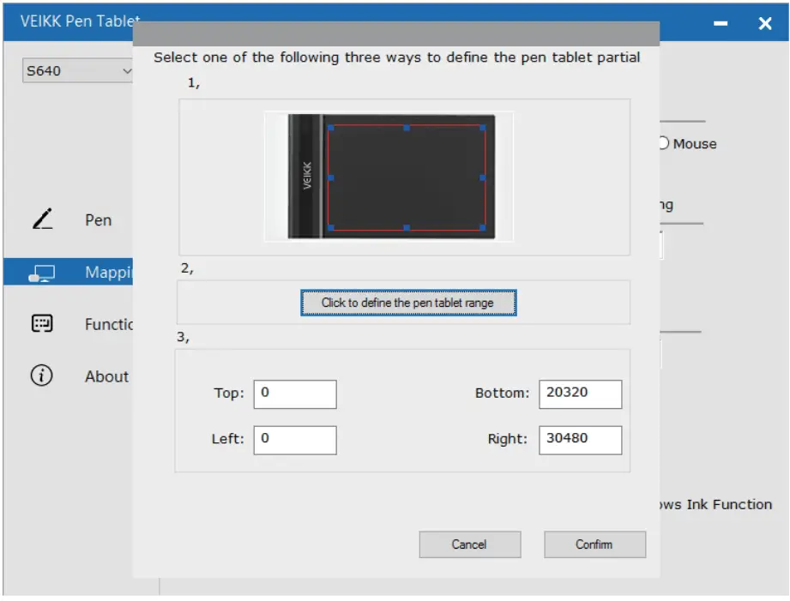Select the bottom-middle handle of red rectangle
Screen dimensions: 790x601
tap(407, 228)
